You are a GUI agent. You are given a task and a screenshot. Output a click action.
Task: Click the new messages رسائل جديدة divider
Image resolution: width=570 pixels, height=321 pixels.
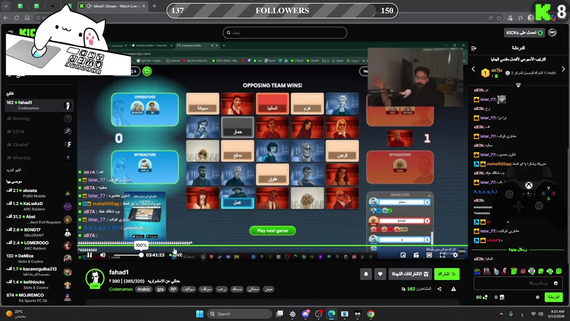[x=518, y=250]
